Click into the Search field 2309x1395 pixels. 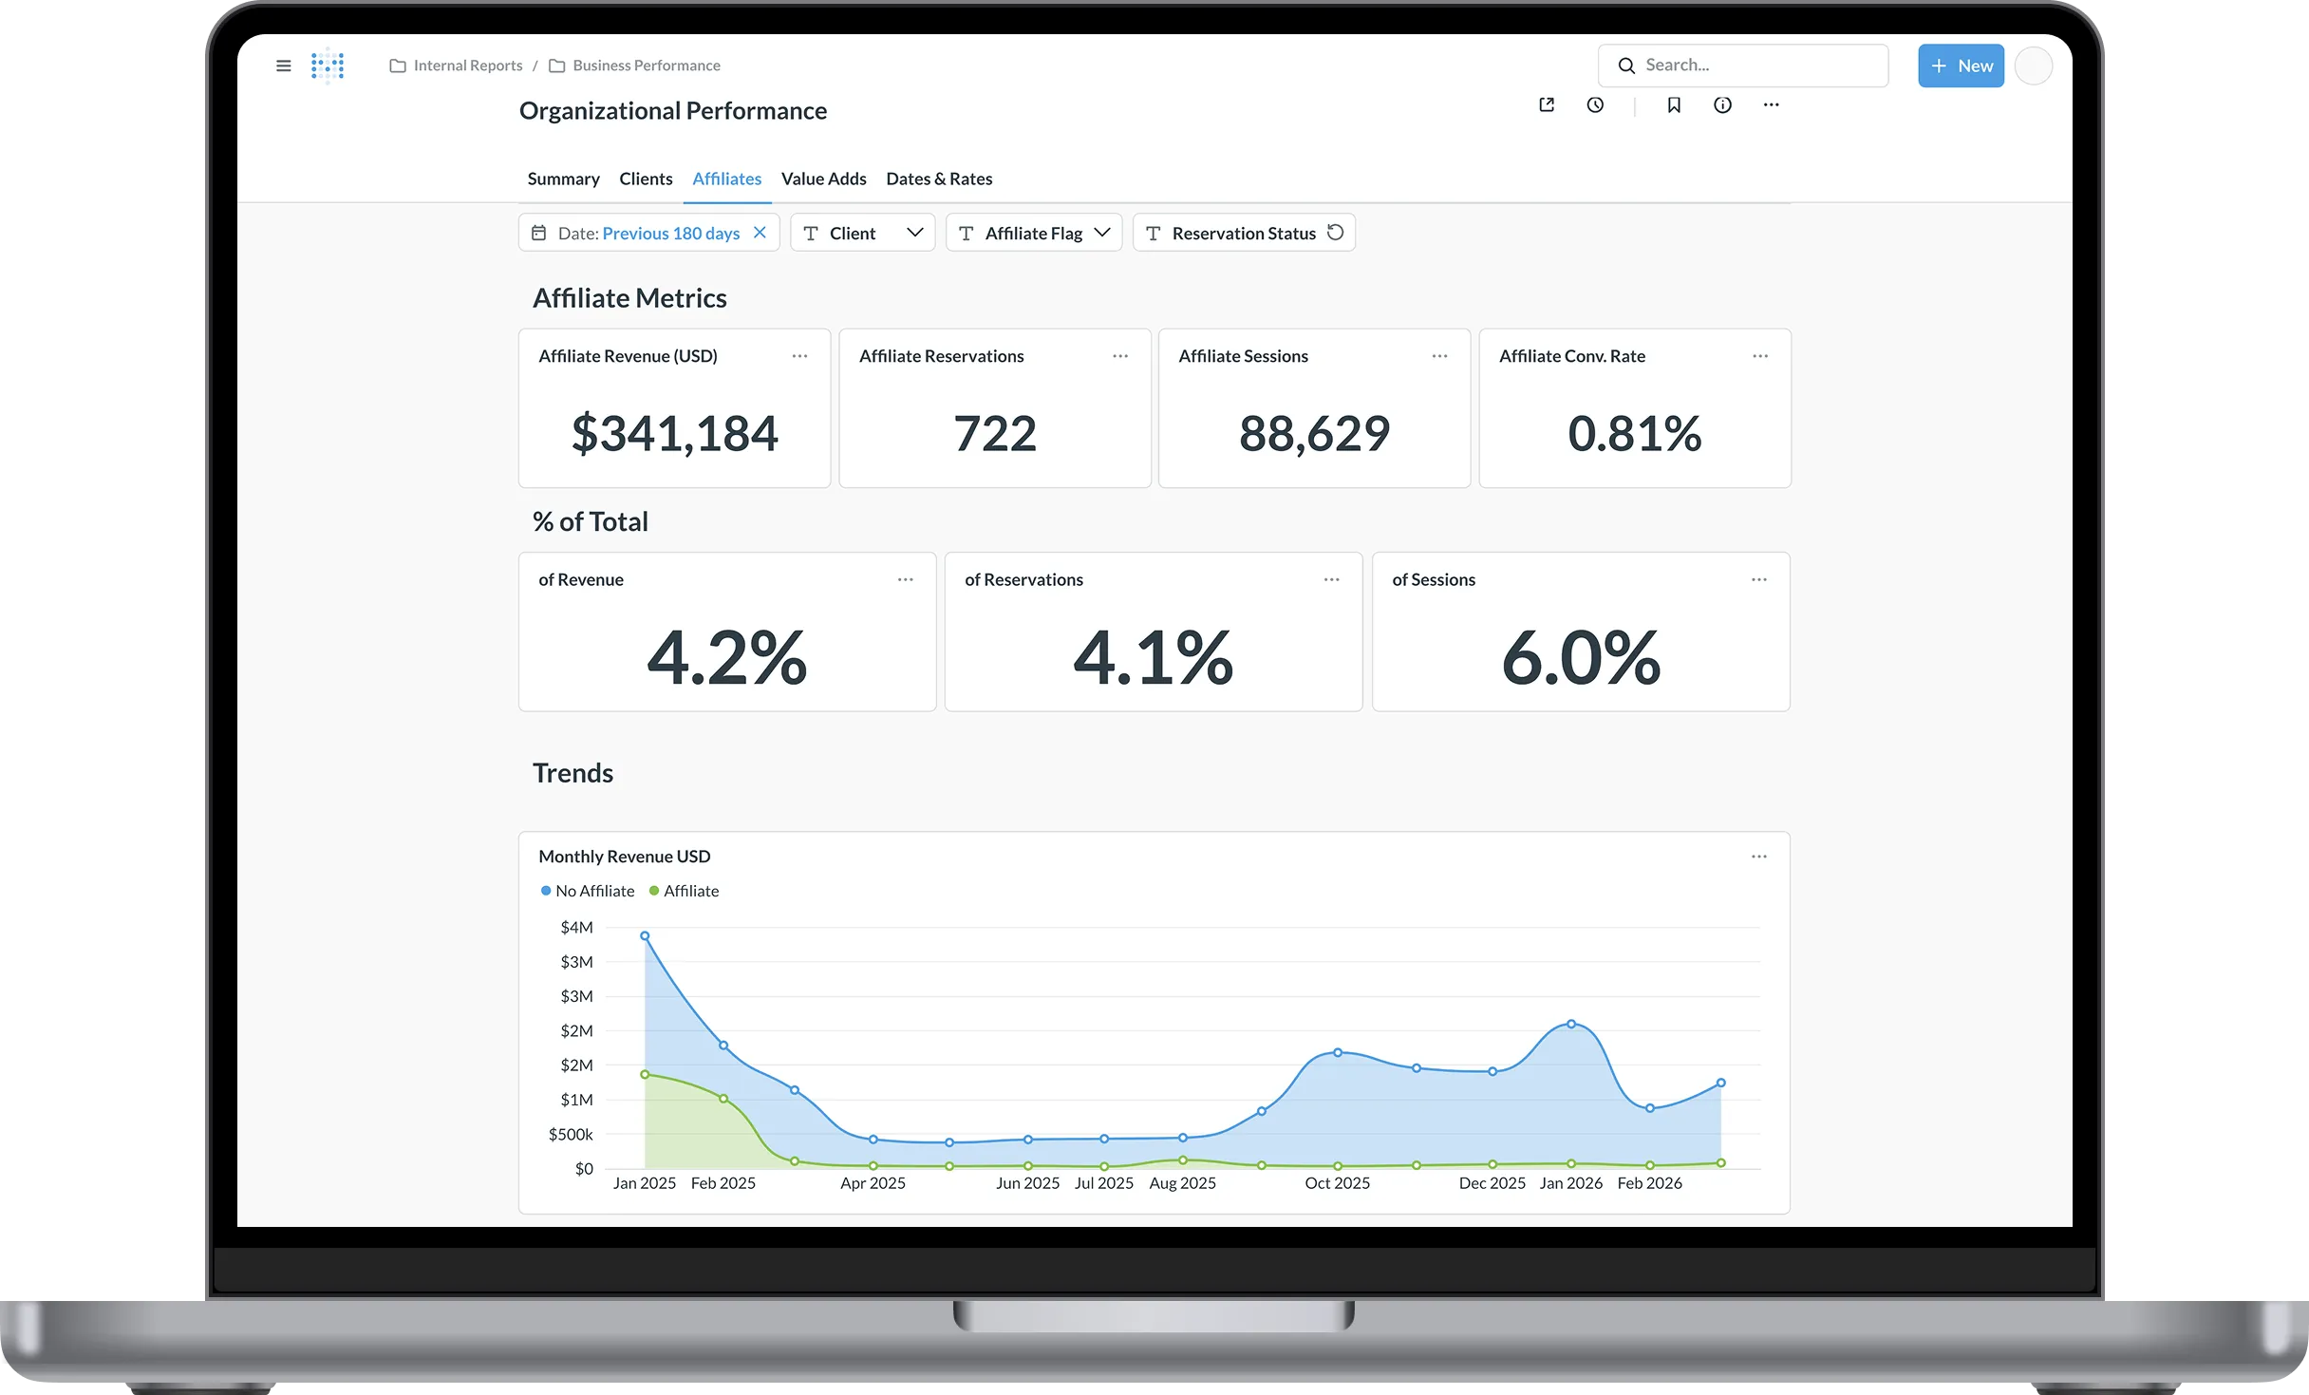click(1743, 65)
